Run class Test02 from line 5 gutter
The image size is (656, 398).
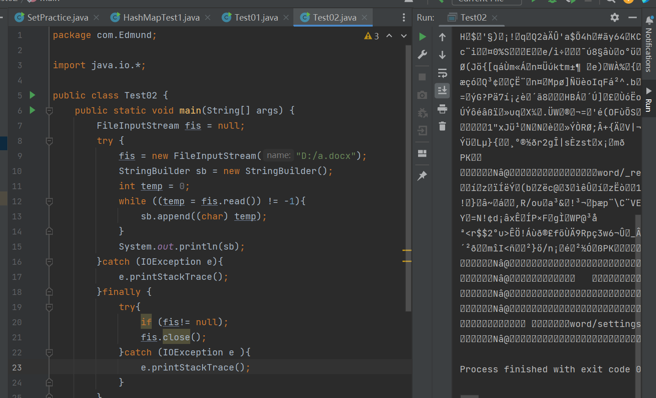pyautogui.click(x=33, y=95)
